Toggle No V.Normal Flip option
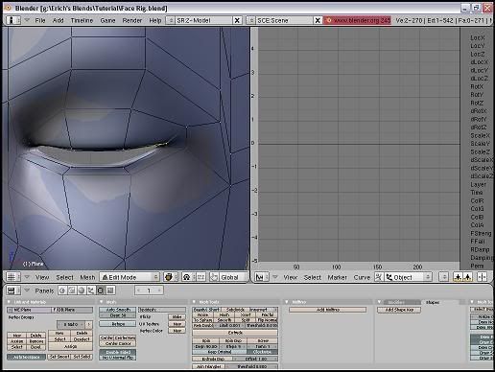Viewport: 495px width, 372px height. pyautogui.click(x=118, y=358)
